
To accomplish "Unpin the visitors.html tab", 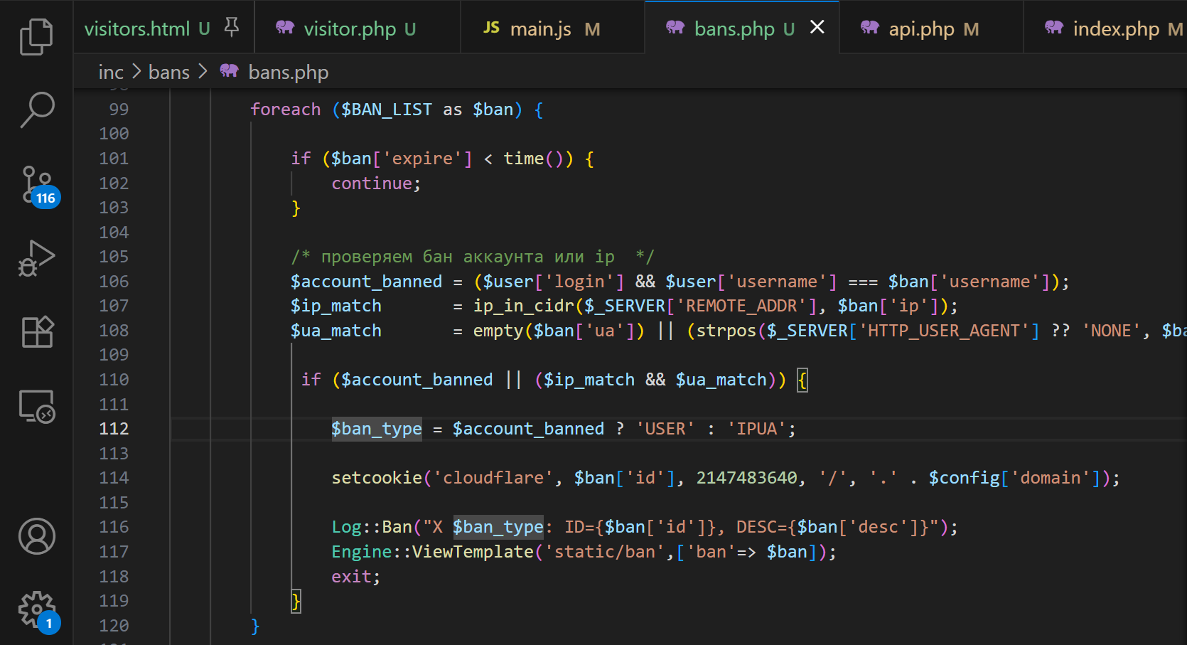I will pyautogui.click(x=231, y=28).
